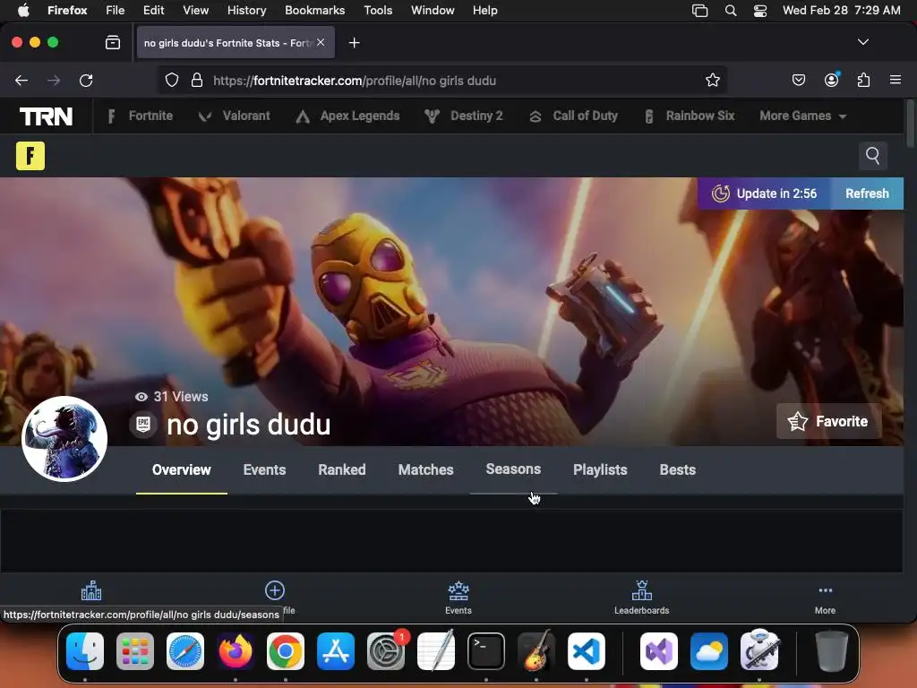917x688 pixels.
Task: Open the History menu
Action: (x=246, y=11)
